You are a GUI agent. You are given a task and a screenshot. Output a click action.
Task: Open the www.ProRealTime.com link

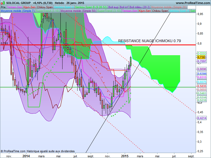192,3
